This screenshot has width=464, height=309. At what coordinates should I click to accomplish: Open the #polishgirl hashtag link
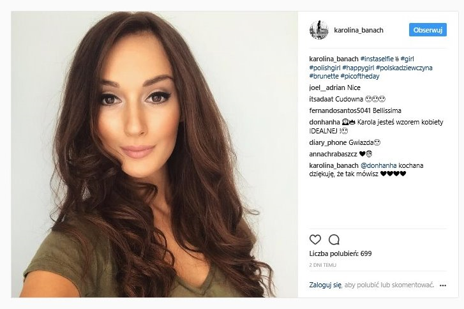click(x=325, y=68)
